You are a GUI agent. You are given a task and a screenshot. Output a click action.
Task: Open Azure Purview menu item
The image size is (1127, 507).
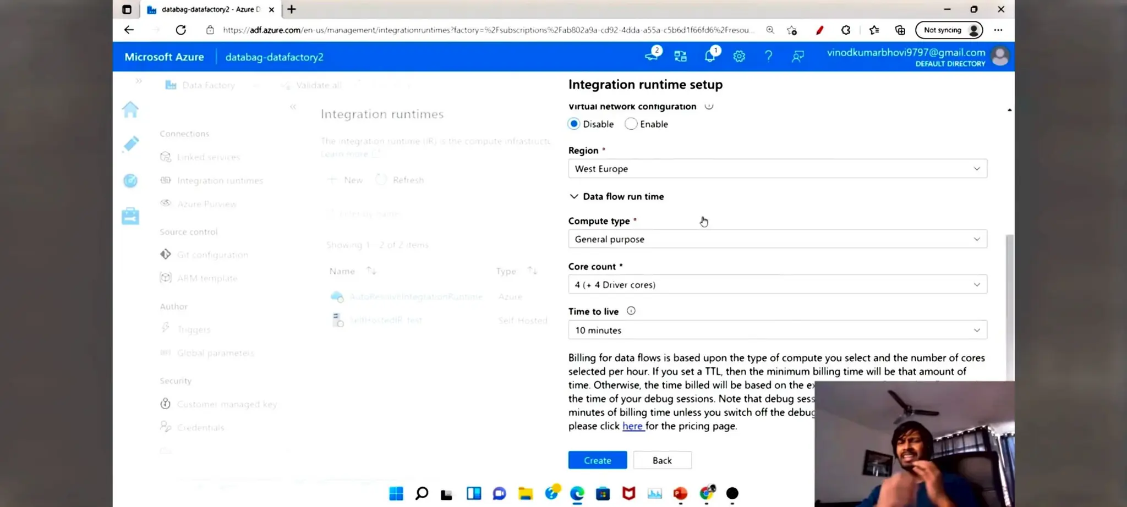click(207, 204)
